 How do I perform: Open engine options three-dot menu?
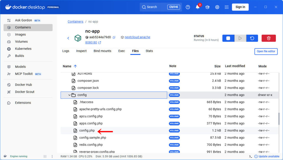(x=52, y=156)
